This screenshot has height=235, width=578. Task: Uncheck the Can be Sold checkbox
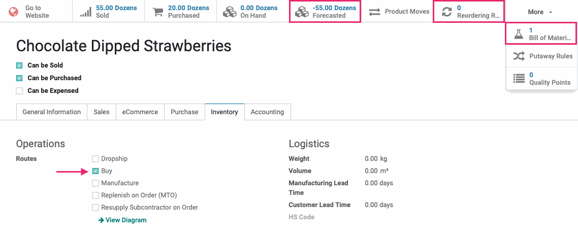[19, 65]
